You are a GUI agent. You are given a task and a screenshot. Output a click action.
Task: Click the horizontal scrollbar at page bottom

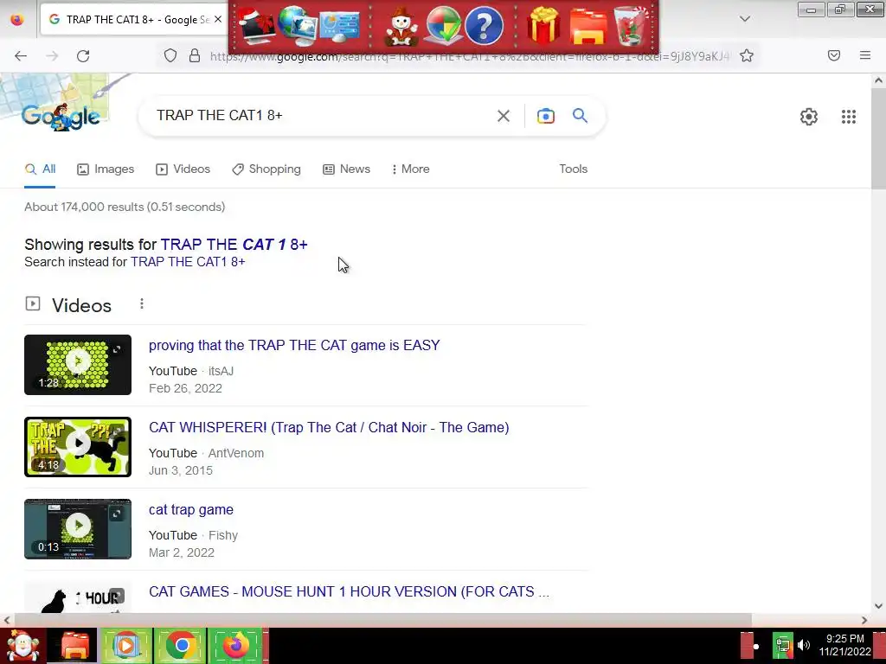tap(383, 620)
